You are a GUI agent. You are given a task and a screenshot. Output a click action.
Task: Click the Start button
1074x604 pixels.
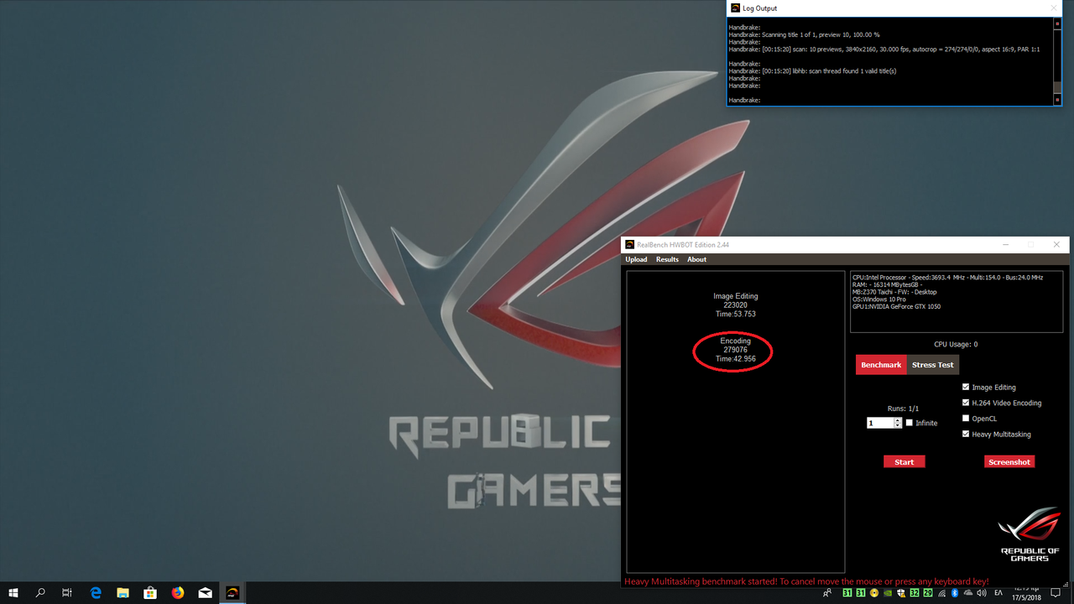click(x=905, y=461)
